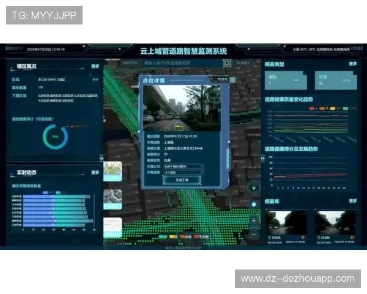
Task: Click 更多 in the 辖区概况 panel
Action: tap(95, 66)
